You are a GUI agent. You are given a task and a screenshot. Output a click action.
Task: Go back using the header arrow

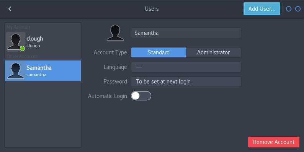click(10, 9)
